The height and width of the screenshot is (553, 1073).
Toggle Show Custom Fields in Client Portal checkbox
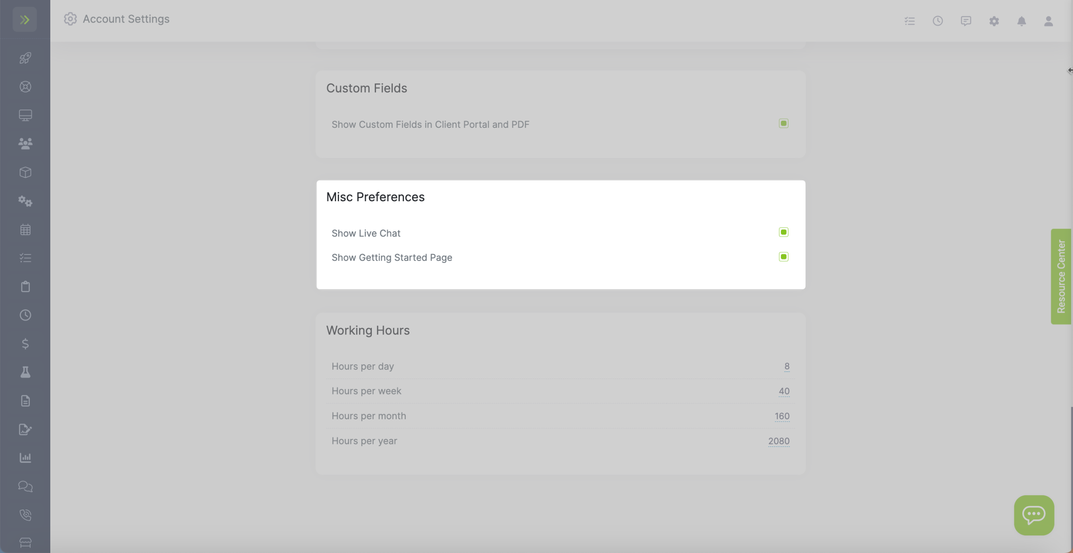pos(783,123)
